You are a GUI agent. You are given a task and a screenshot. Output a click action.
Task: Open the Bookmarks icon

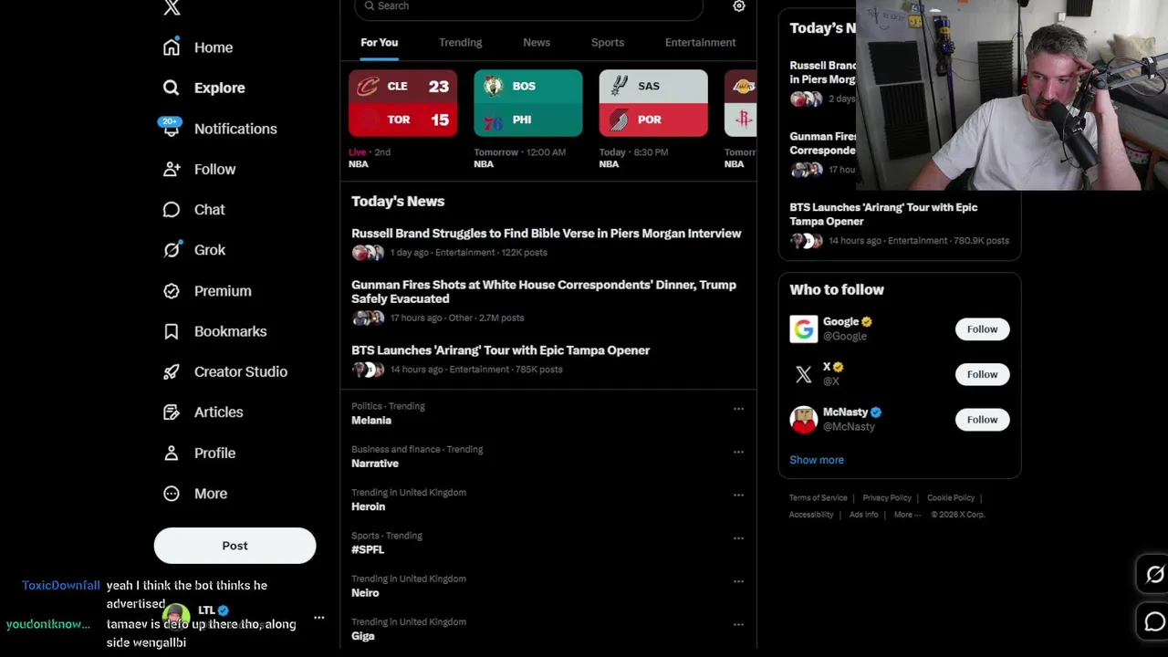click(x=172, y=331)
